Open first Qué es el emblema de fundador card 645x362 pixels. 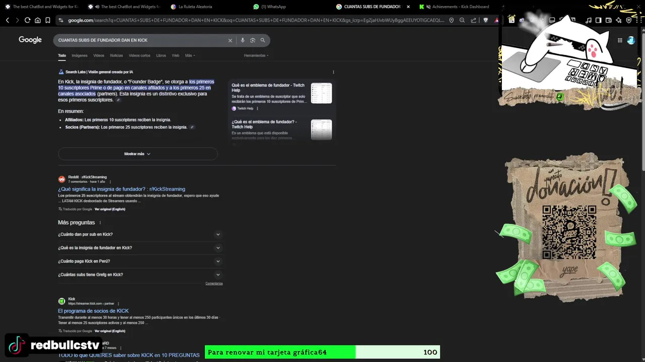(x=268, y=88)
